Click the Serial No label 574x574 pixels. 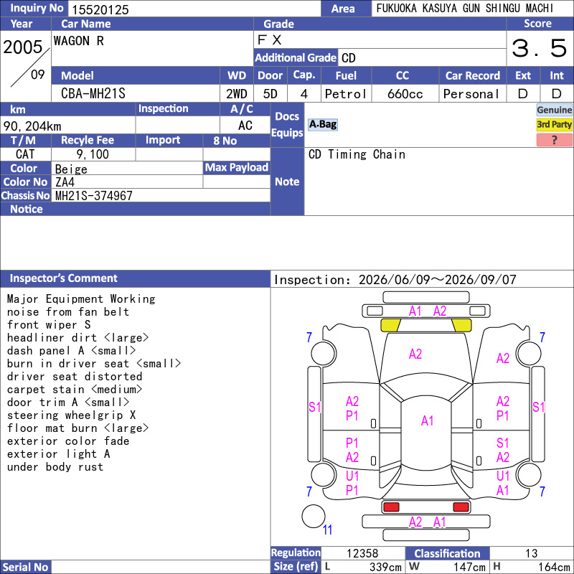coord(26,567)
